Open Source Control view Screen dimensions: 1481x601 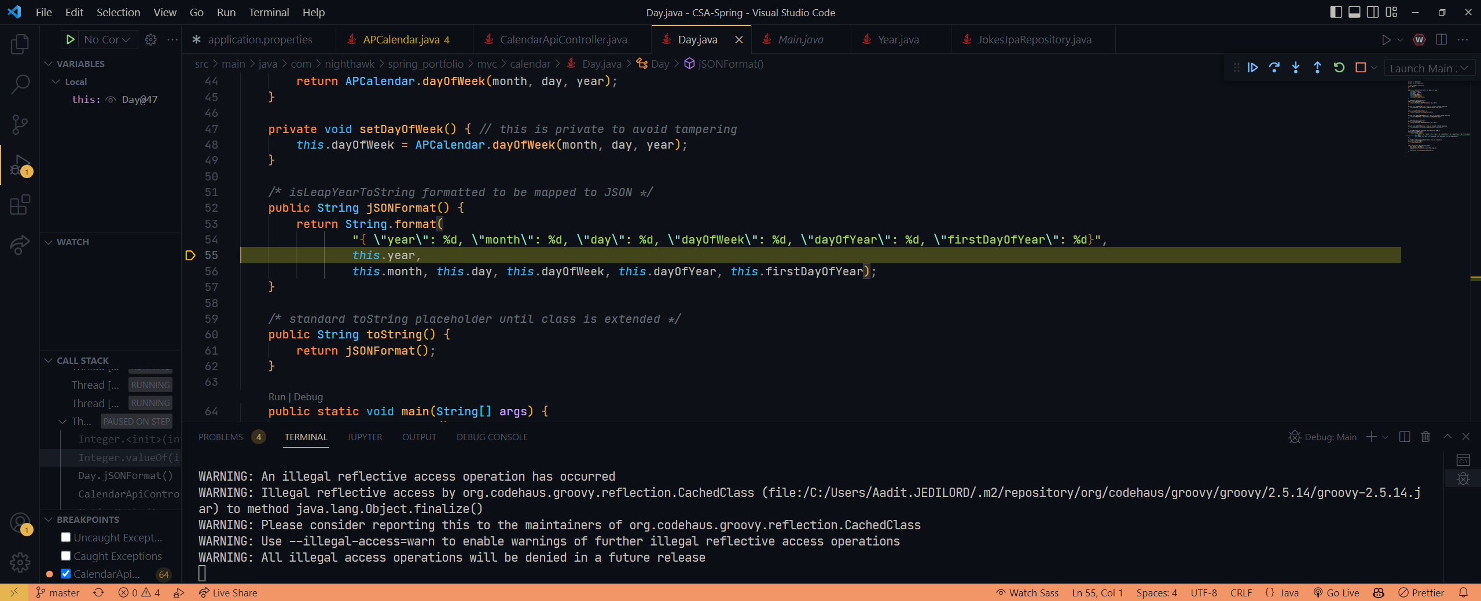pyautogui.click(x=20, y=124)
